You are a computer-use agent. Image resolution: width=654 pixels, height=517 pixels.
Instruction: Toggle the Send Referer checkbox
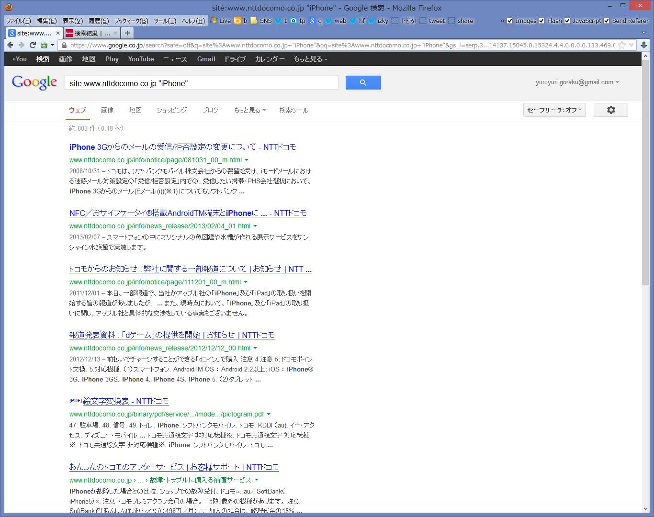coord(607,21)
